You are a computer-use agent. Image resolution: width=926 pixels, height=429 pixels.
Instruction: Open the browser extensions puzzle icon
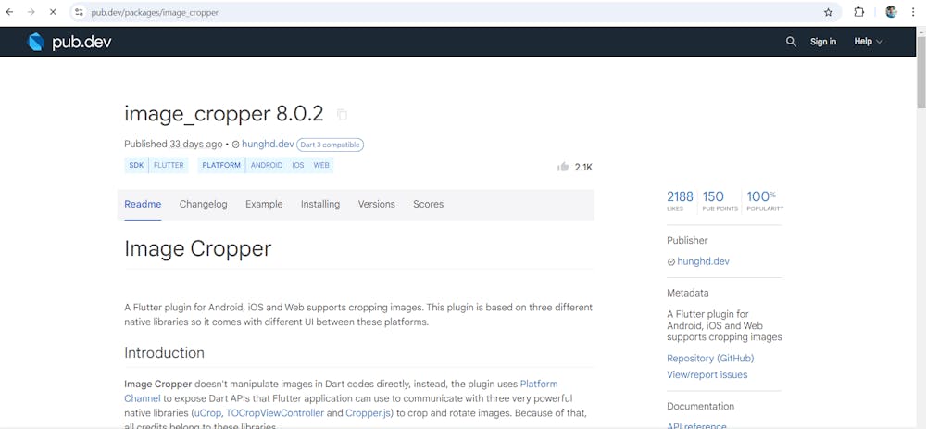pos(859,12)
